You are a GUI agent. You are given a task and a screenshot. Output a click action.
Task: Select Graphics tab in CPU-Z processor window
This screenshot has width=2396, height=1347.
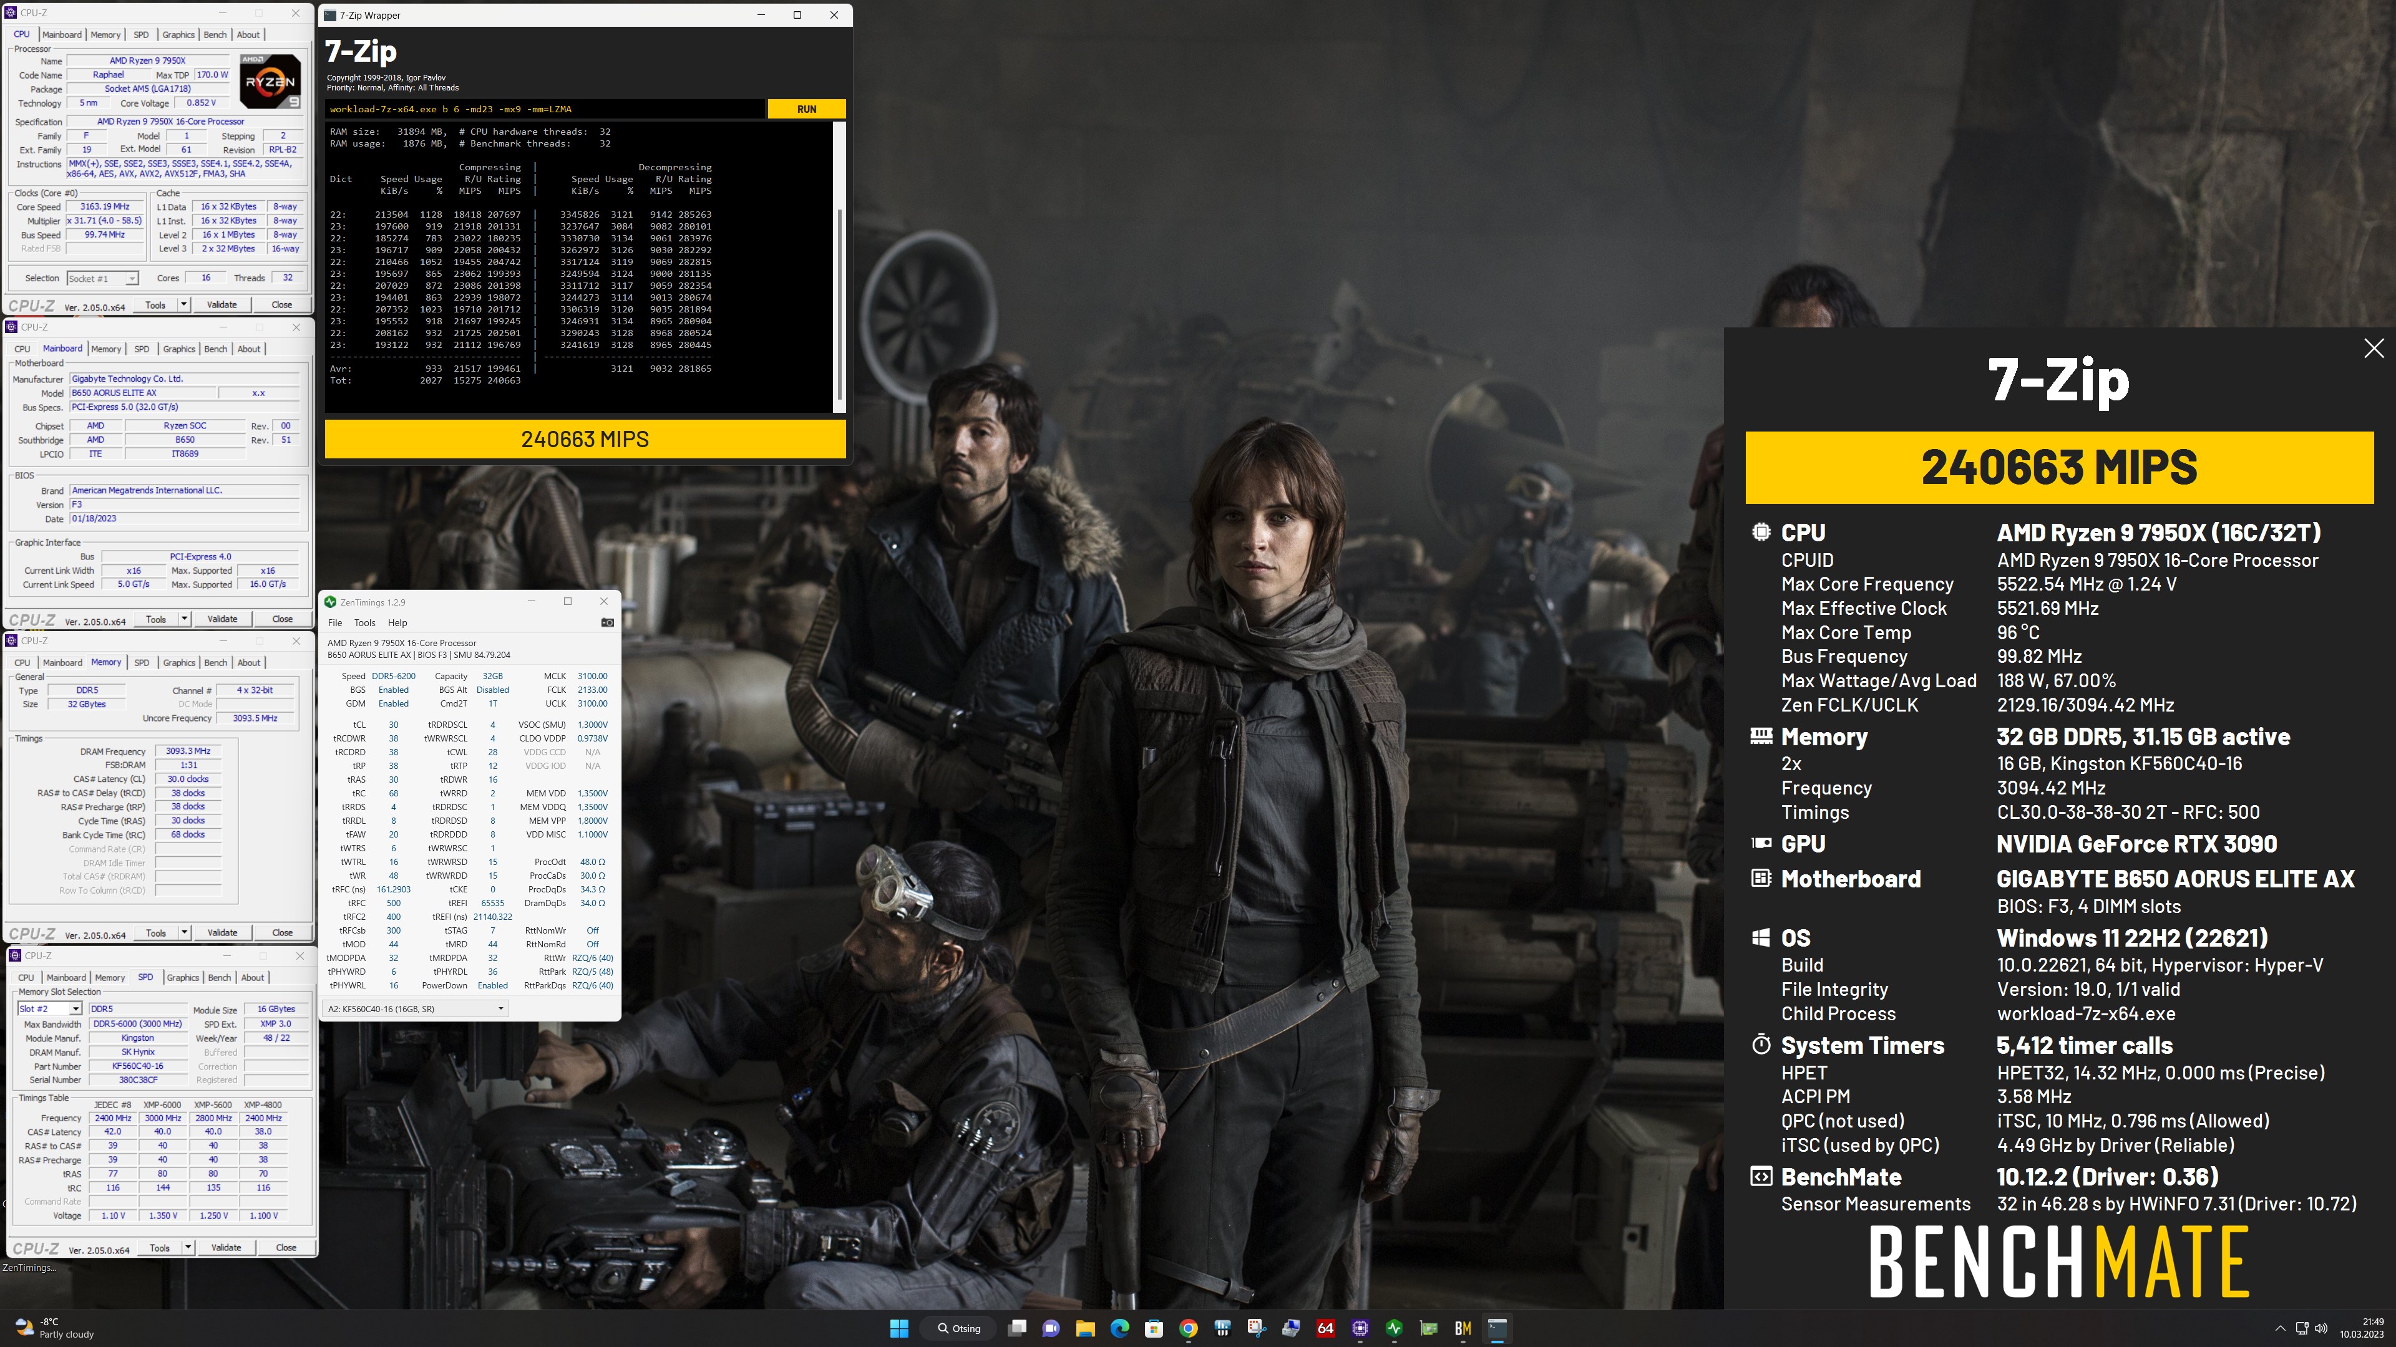pos(178,34)
